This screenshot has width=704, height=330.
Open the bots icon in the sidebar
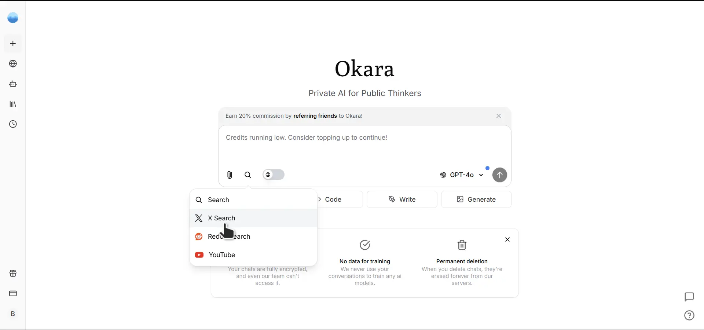13,84
